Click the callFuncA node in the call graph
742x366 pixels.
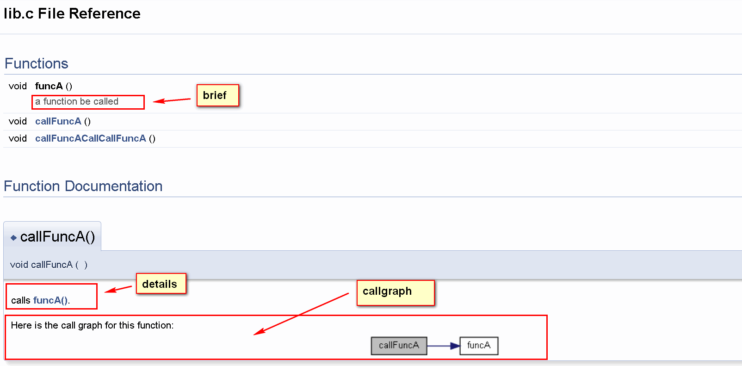(x=399, y=346)
